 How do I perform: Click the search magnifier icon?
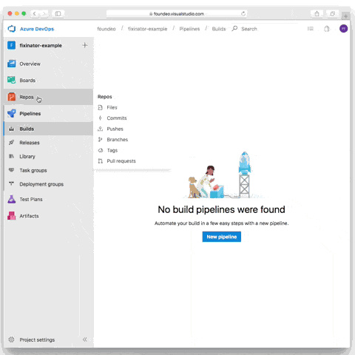tap(234, 29)
